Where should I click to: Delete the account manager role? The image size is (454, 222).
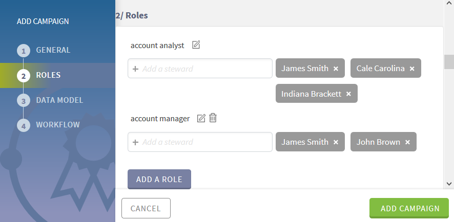click(x=213, y=118)
